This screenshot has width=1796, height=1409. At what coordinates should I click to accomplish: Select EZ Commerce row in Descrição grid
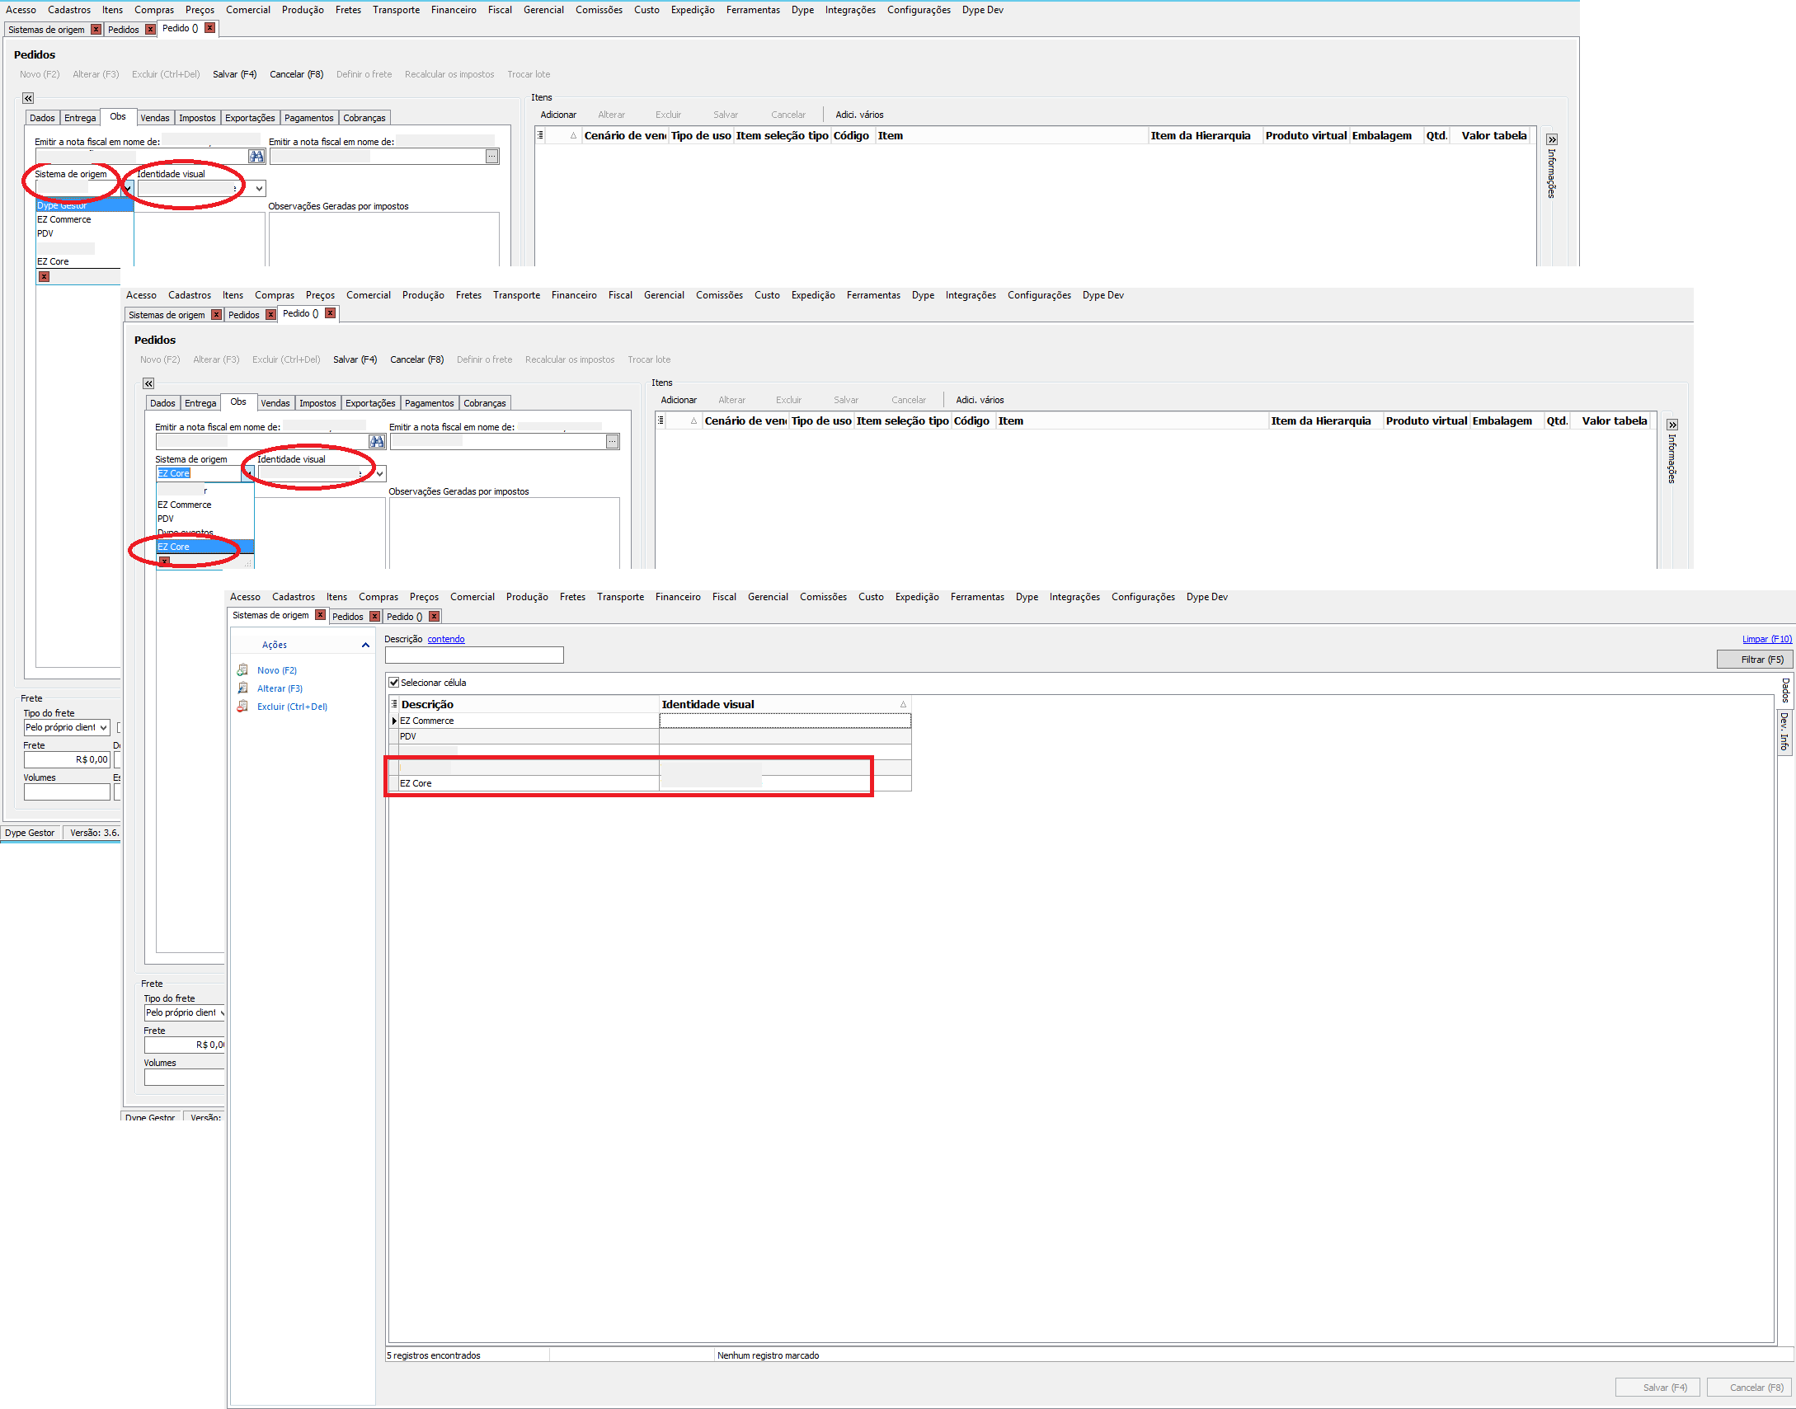[x=650, y=721]
